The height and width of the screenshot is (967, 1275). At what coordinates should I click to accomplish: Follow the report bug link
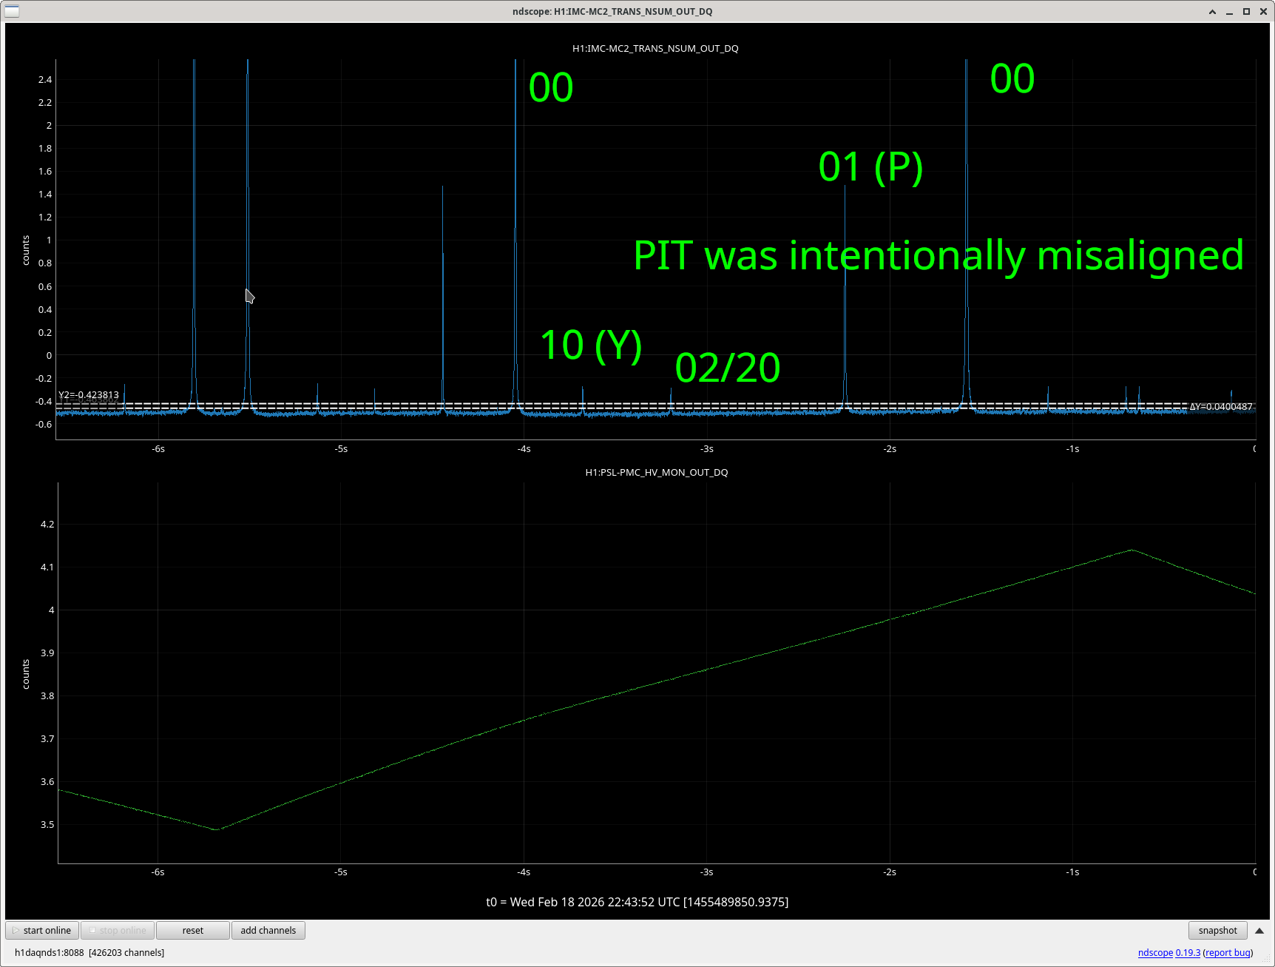click(1228, 952)
